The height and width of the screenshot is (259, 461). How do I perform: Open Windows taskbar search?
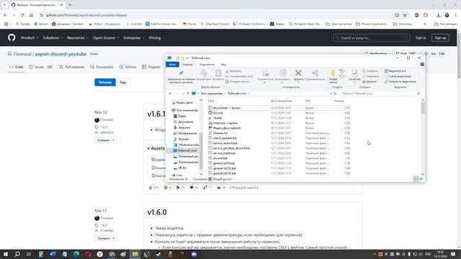pyautogui.click(x=17, y=254)
